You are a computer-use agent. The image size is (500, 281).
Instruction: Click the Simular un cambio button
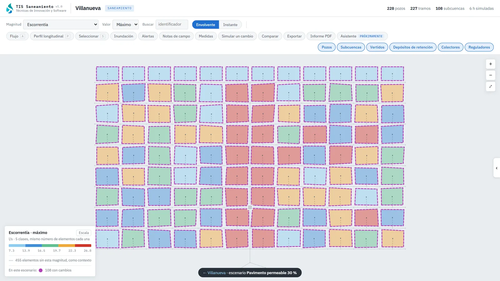pos(237,36)
